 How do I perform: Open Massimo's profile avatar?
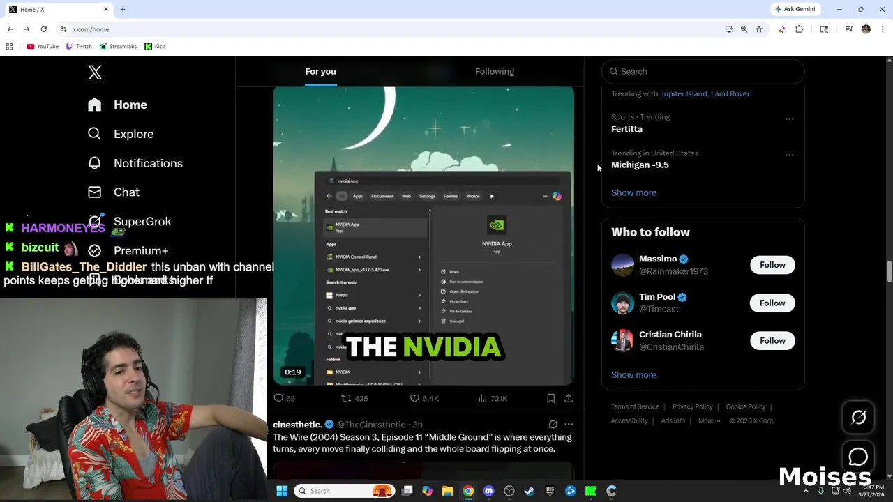[622, 265]
